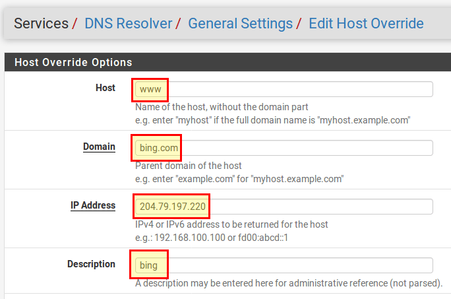
Task: Click the underlined Domain label
Action: click(x=99, y=147)
